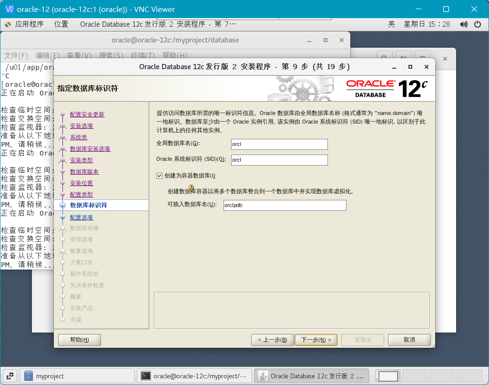Click the 上一步(B) back button
489x385 pixels.
pyautogui.click(x=272, y=340)
